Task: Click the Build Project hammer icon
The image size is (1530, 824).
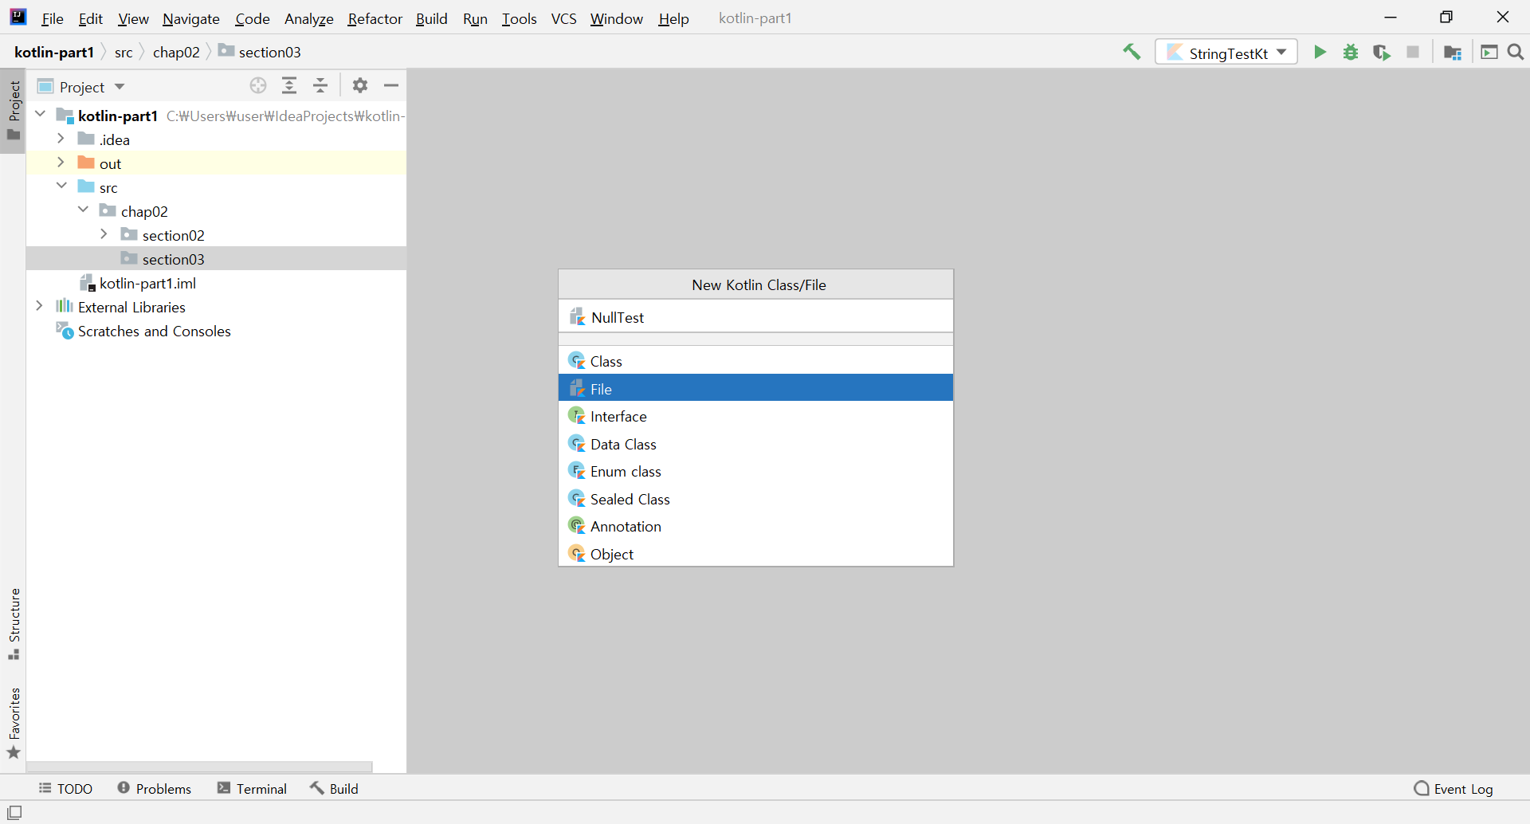Action: pos(1132,53)
